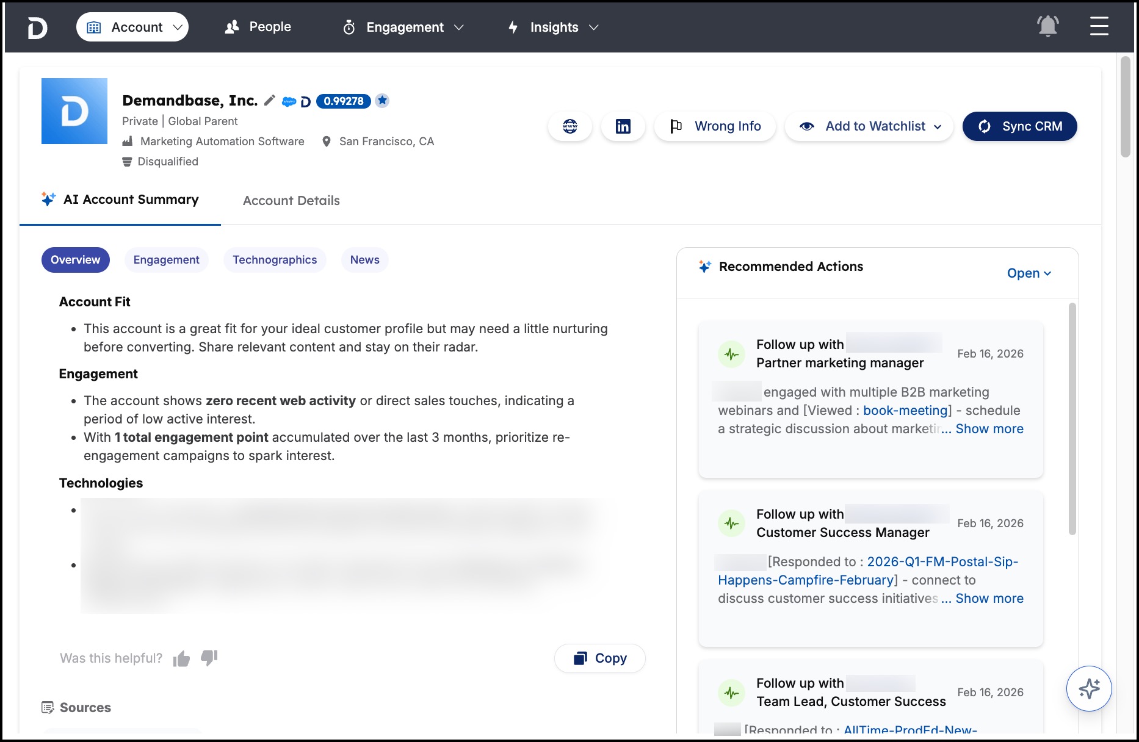Select the Technographics pill
Viewport: 1139px width, 742px height.
275,260
